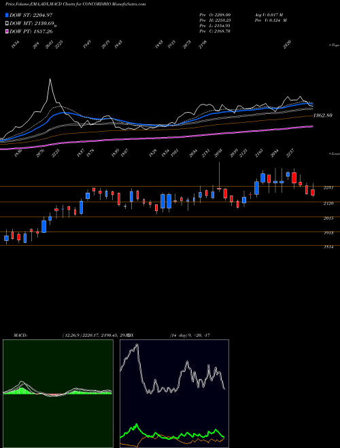
Task: Click the 1913 price axis label
Action: pyautogui.click(x=329, y=233)
